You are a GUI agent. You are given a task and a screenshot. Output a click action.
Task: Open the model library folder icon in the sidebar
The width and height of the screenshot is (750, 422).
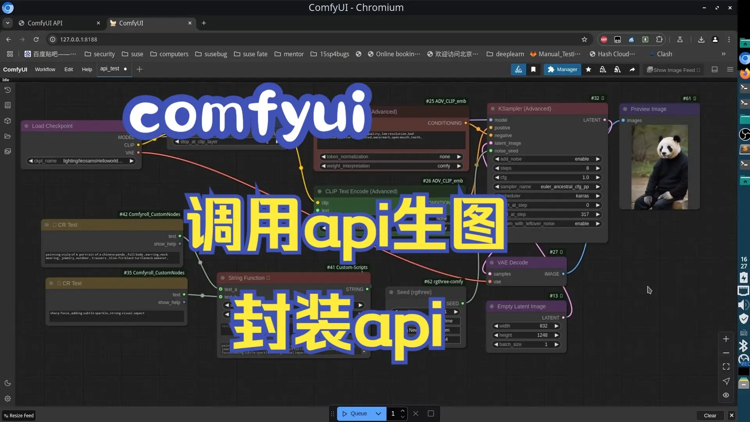tap(7, 136)
